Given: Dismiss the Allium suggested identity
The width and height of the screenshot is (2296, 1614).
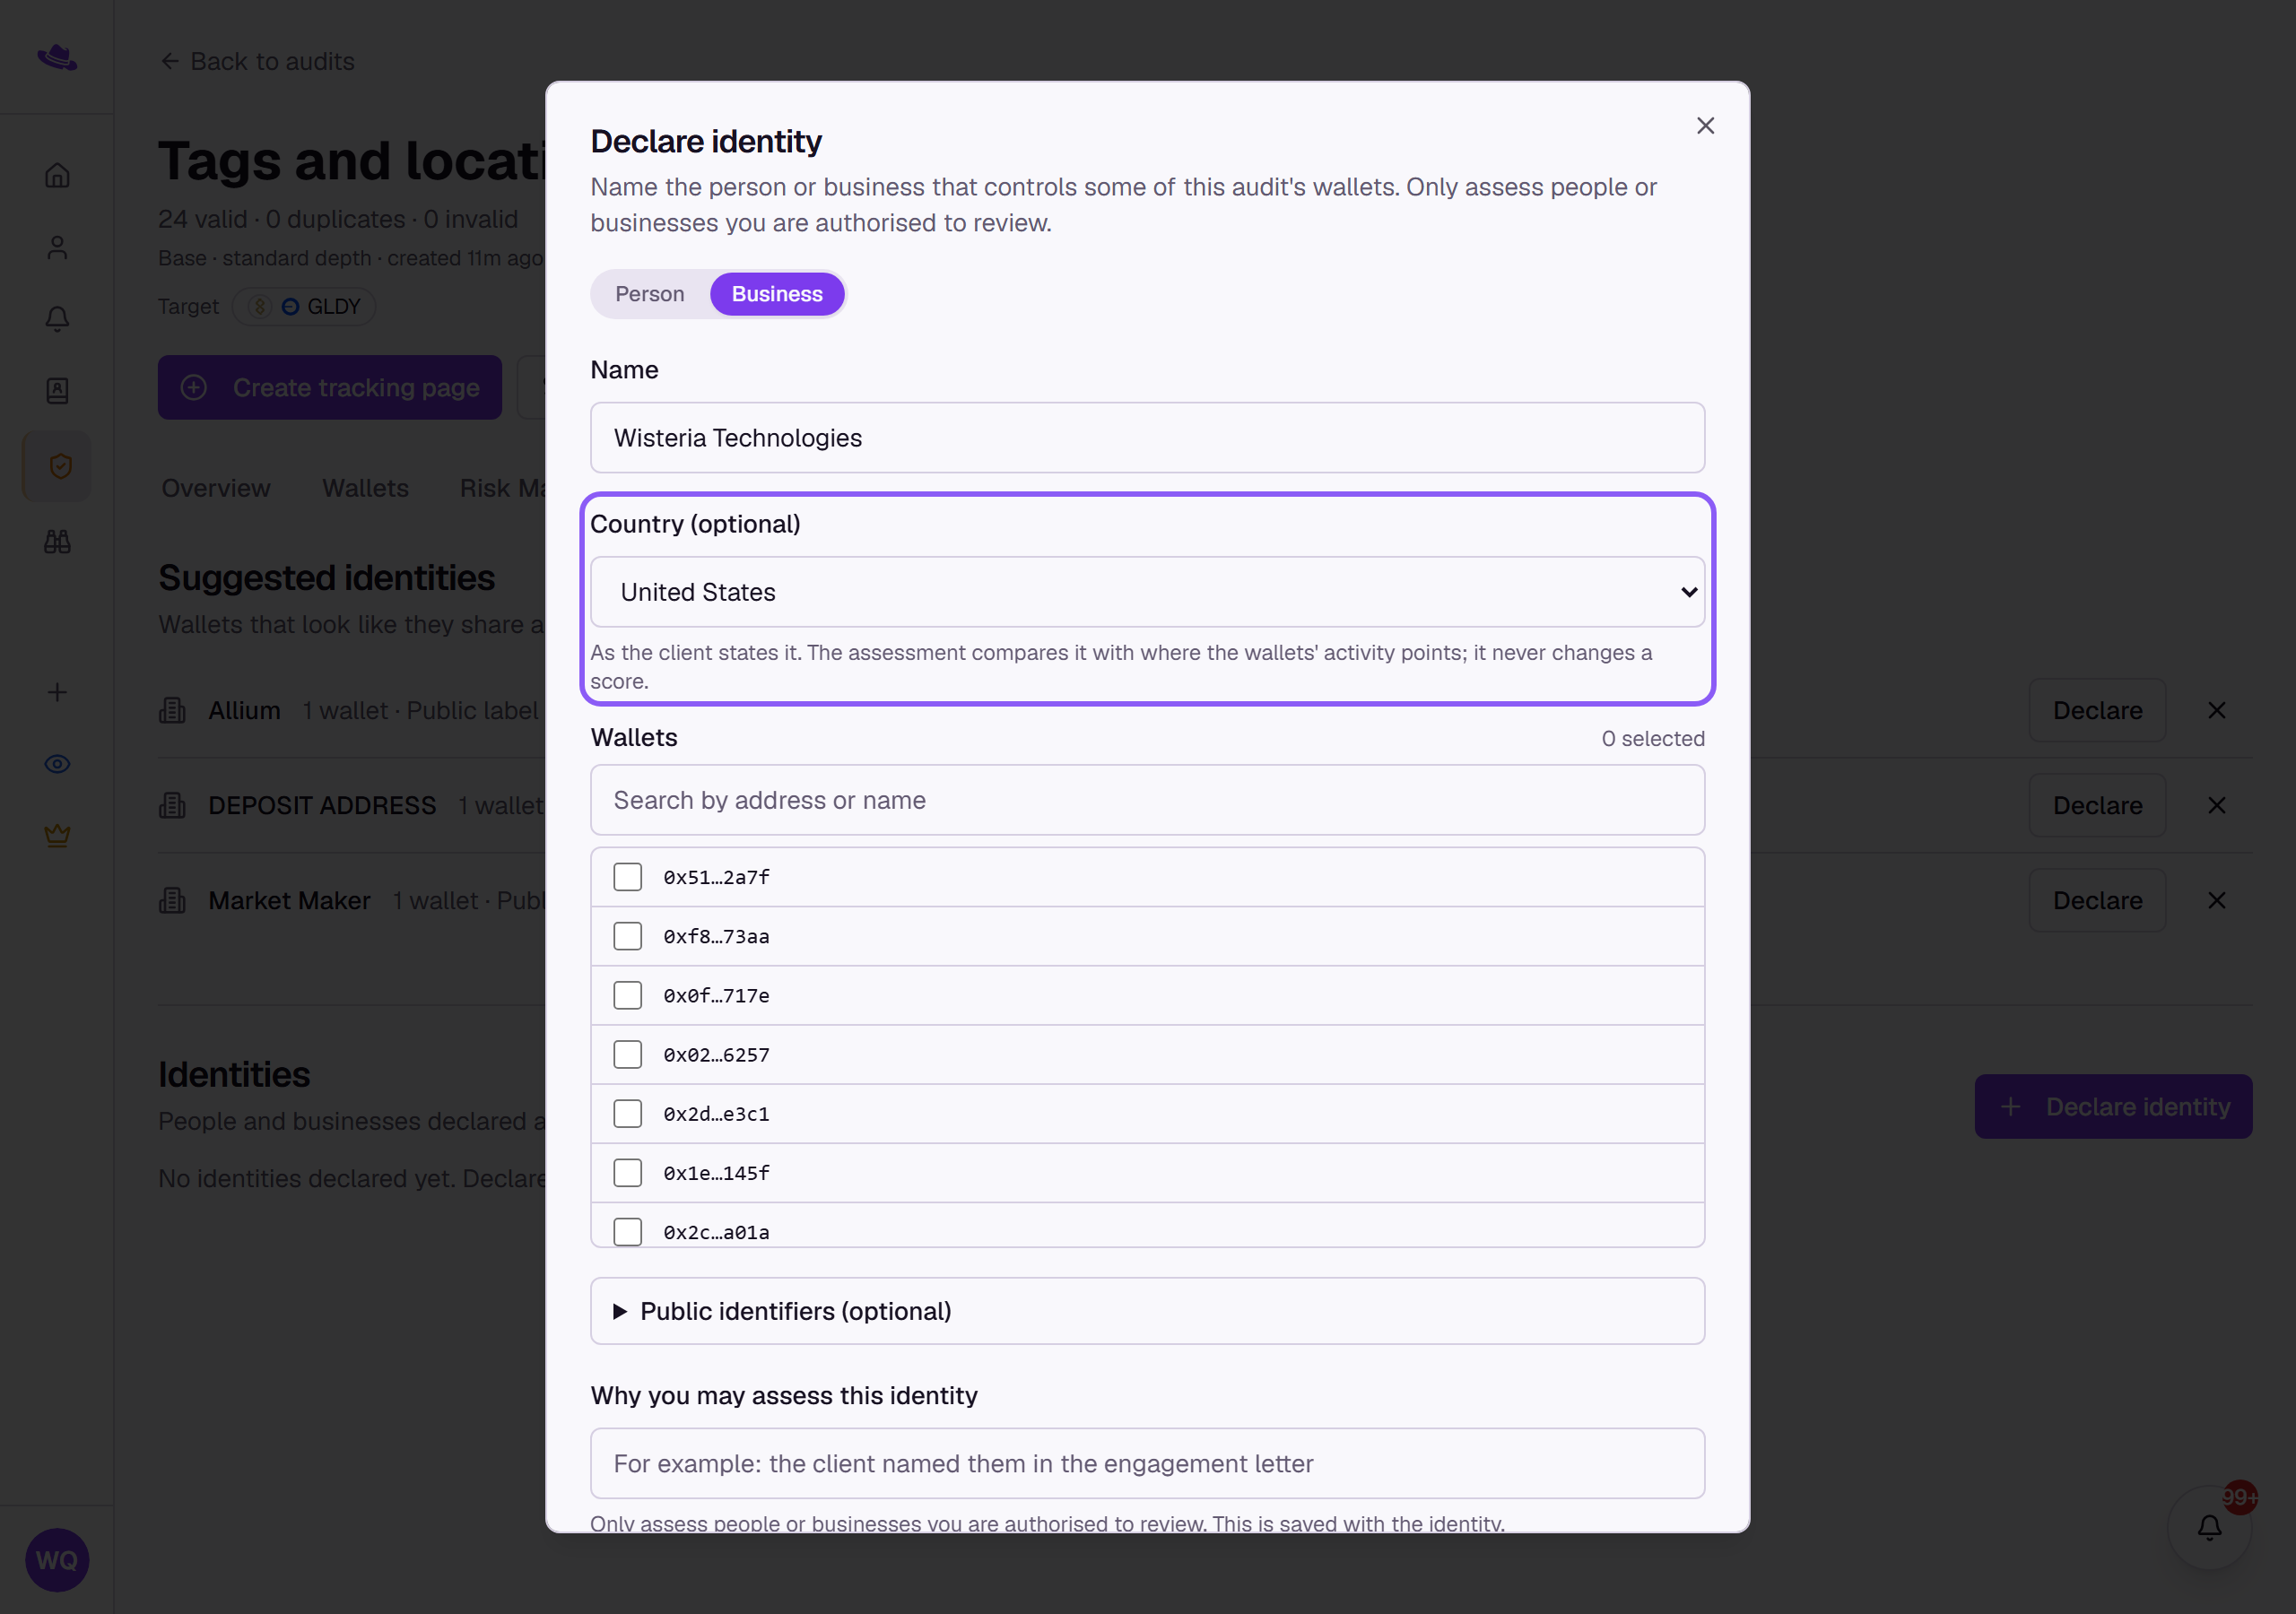Looking at the screenshot, I should click(2216, 710).
